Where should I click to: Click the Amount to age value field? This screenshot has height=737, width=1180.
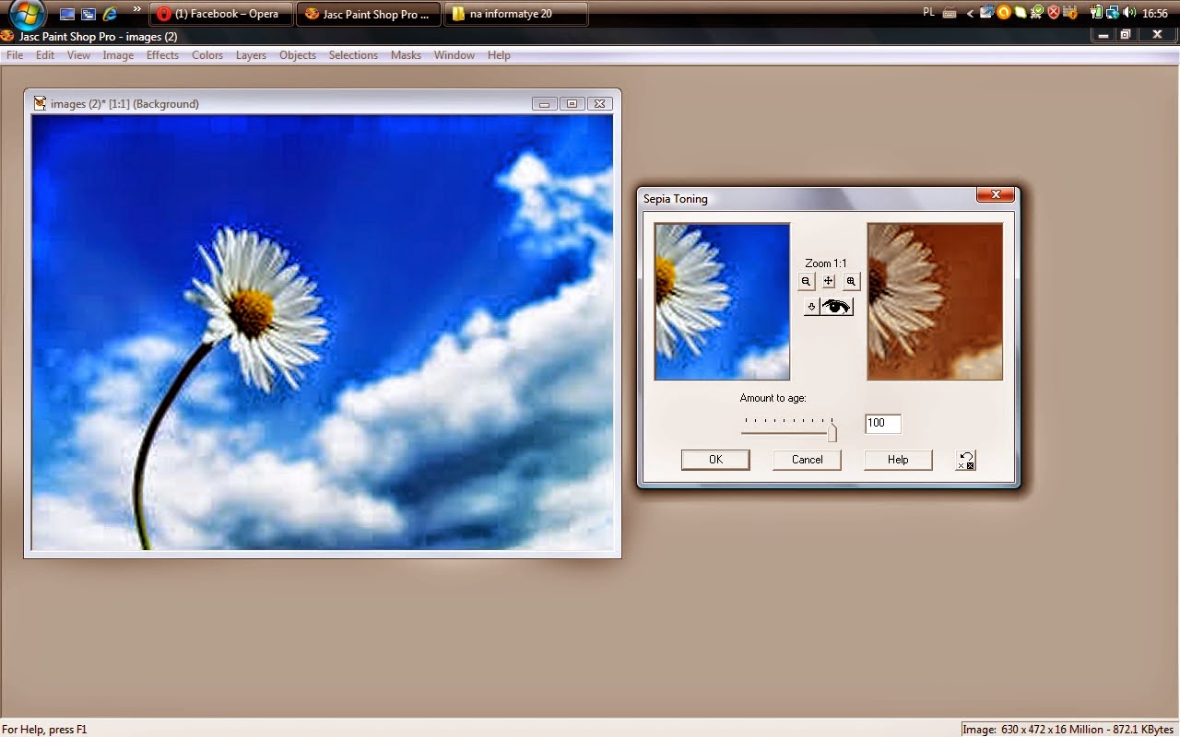point(882,423)
